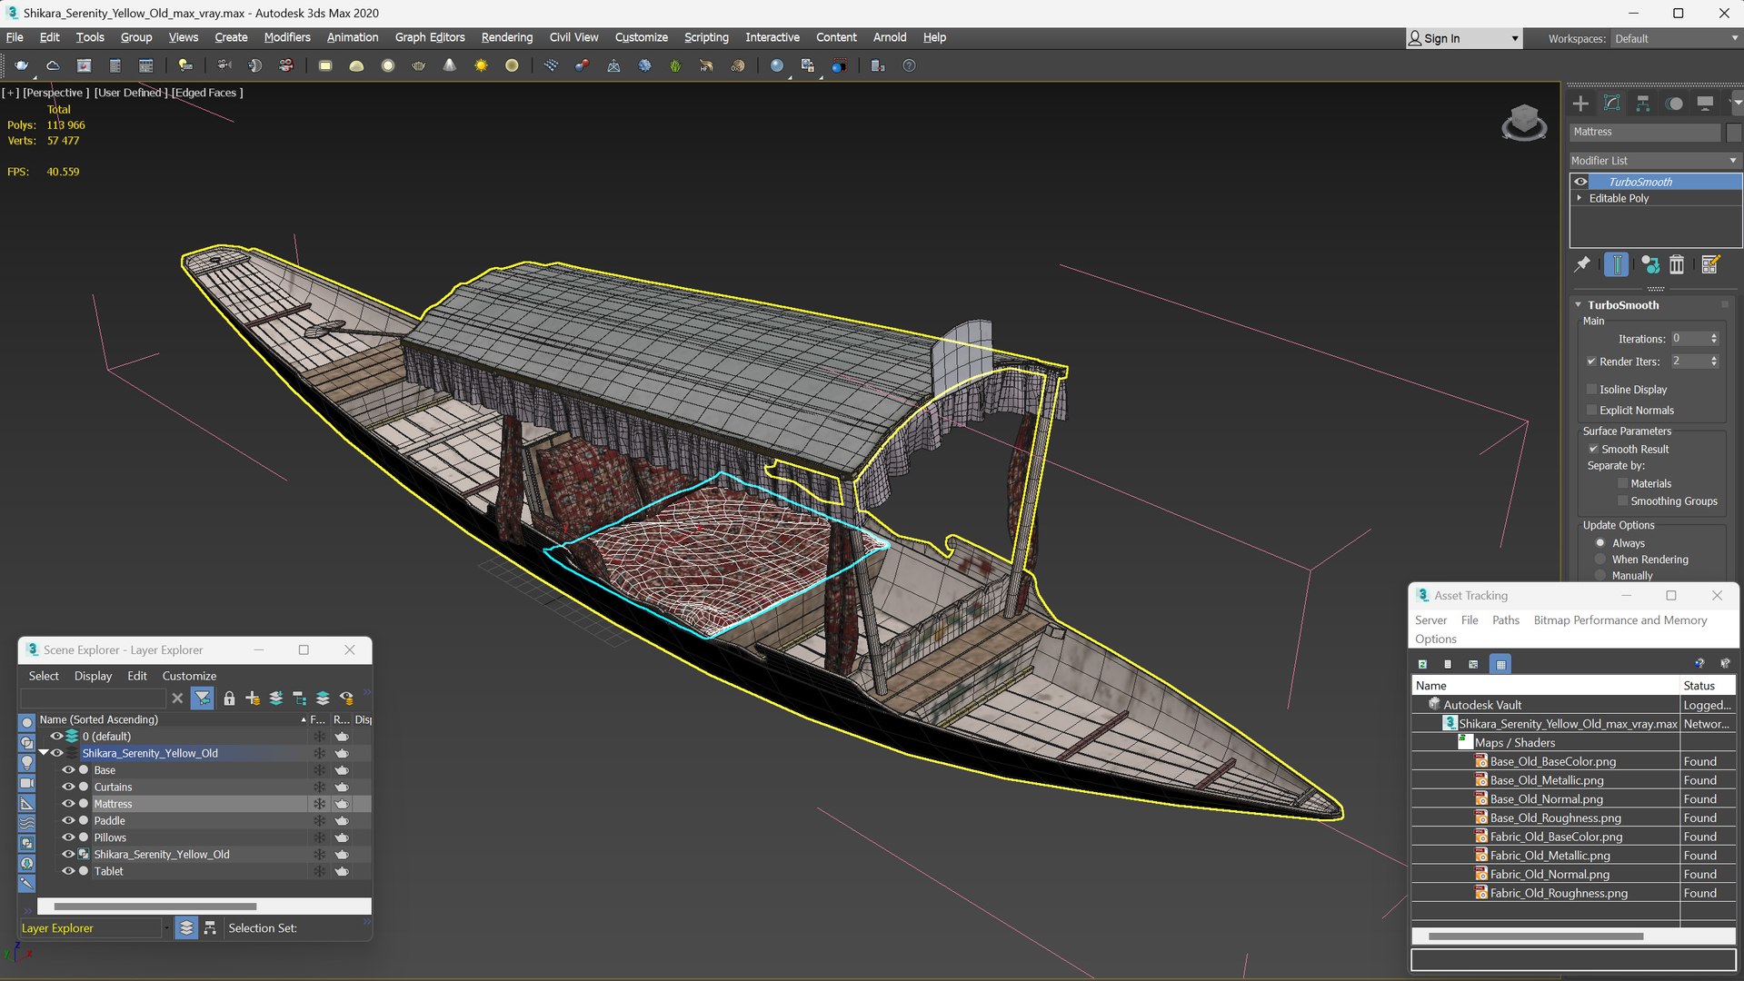The image size is (1744, 981).
Task: Select the When Rendering radio option
Action: pos(1600,560)
